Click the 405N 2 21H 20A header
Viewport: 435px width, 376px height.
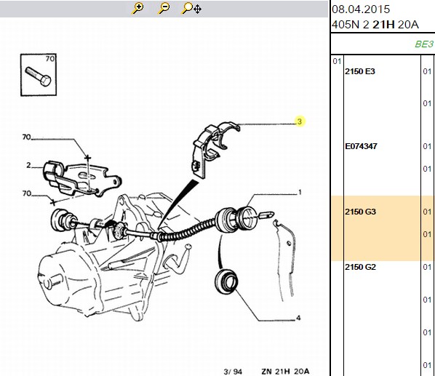coord(375,25)
